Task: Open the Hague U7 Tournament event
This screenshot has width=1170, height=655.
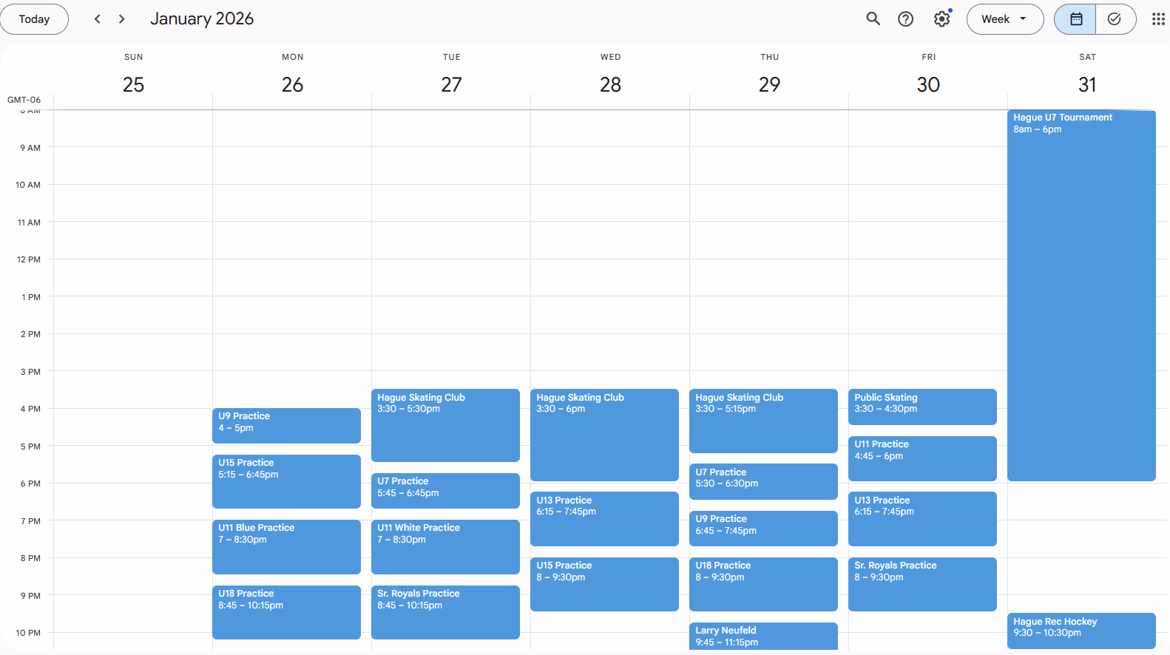Action: click(x=1081, y=296)
